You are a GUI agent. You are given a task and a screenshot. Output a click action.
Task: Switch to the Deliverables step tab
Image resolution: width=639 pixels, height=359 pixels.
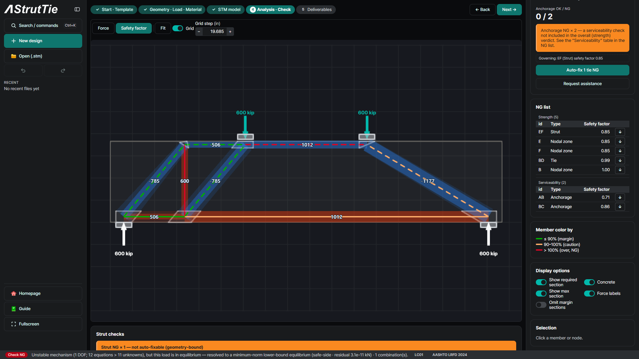(316, 10)
